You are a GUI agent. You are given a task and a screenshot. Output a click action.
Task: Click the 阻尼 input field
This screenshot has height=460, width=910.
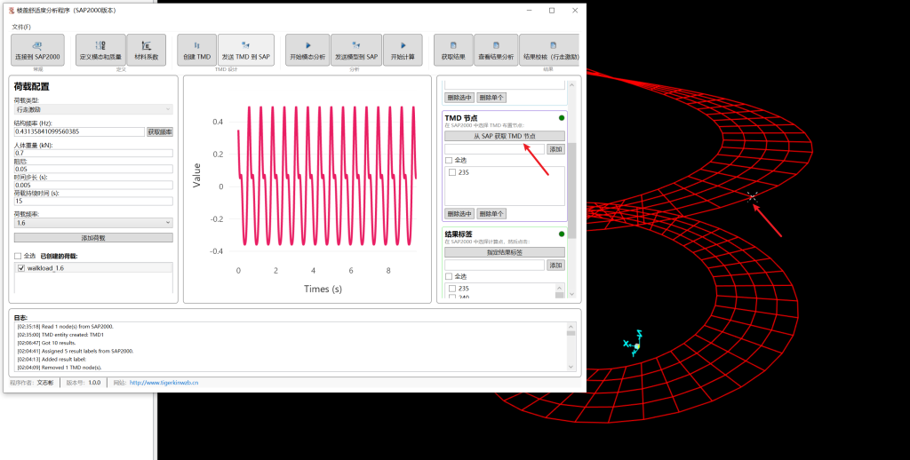tap(93, 170)
